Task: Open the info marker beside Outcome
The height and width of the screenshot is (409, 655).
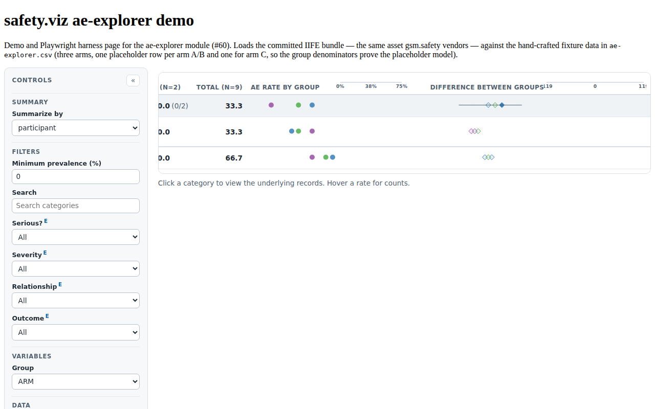Action: (47, 316)
